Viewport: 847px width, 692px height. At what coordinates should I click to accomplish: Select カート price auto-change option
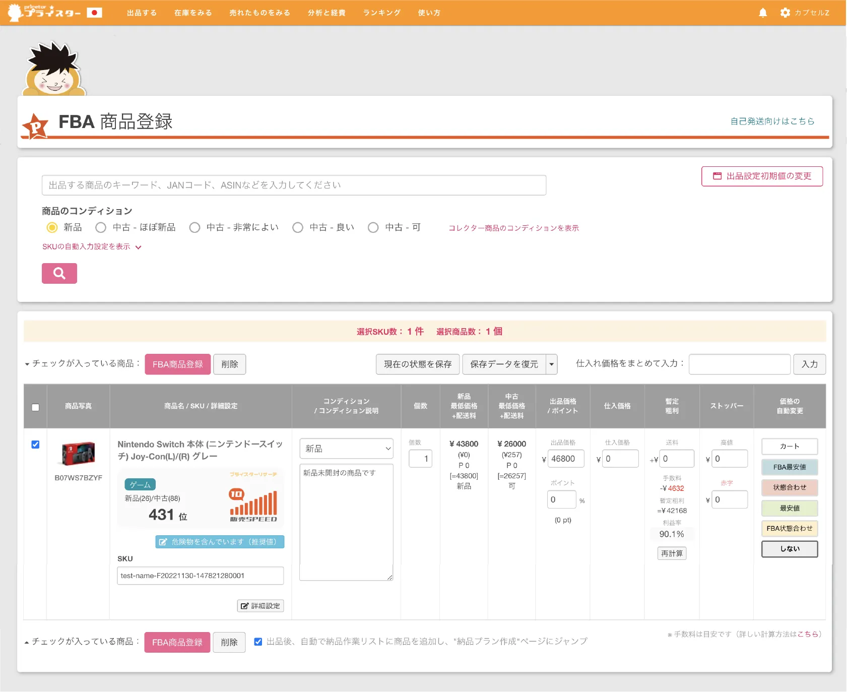pos(790,447)
